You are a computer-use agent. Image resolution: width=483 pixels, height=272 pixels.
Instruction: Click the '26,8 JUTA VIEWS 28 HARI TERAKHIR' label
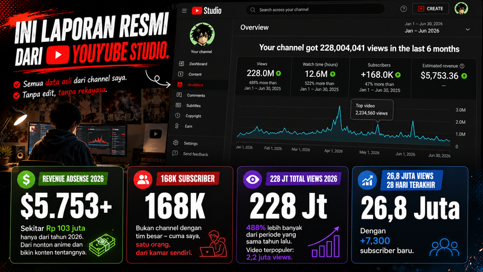pyautogui.click(x=411, y=180)
